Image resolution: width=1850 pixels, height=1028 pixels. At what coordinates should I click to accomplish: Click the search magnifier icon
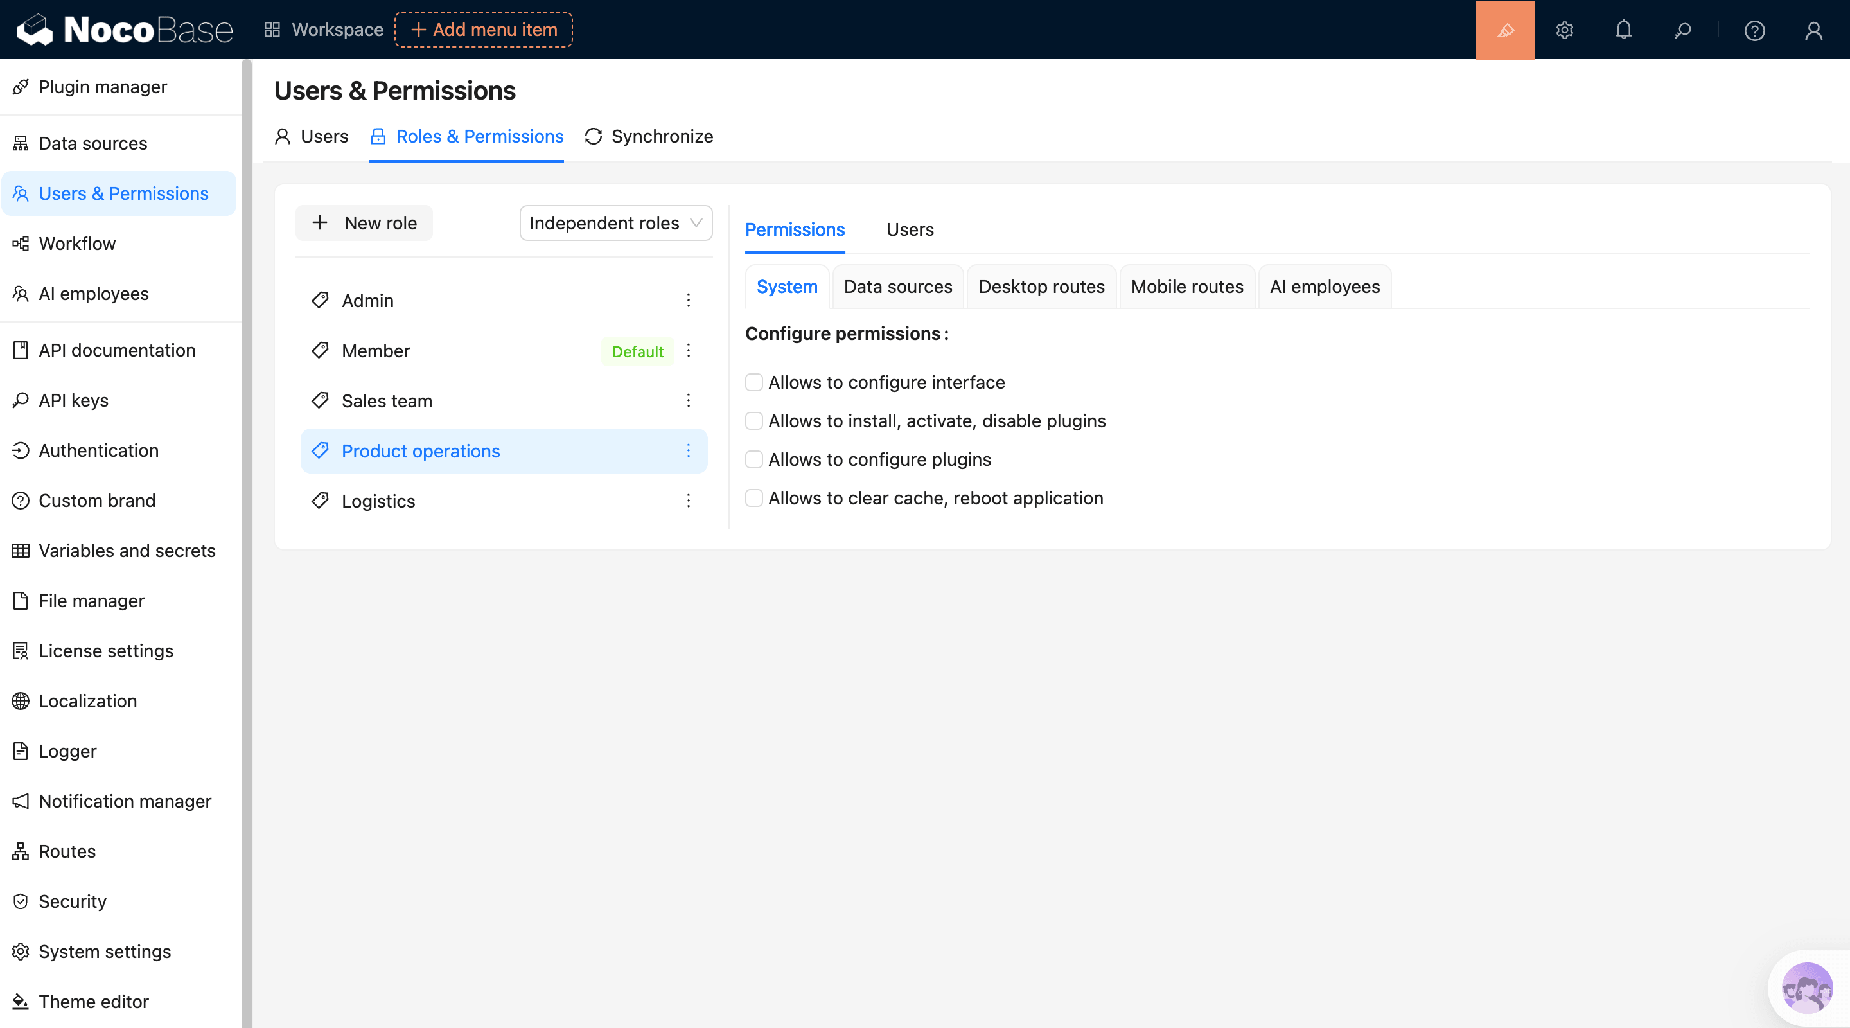coord(1682,30)
